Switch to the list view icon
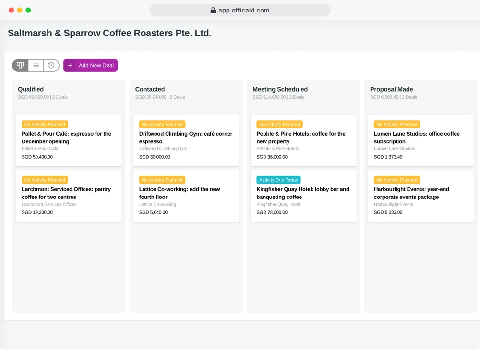The height and width of the screenshot is (350, 480). [36, 65]
